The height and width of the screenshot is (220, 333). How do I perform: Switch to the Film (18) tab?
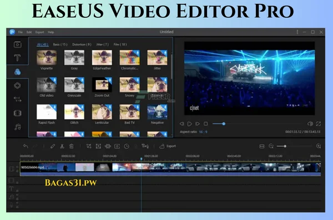pyautogui.click(x=120, y=44)
